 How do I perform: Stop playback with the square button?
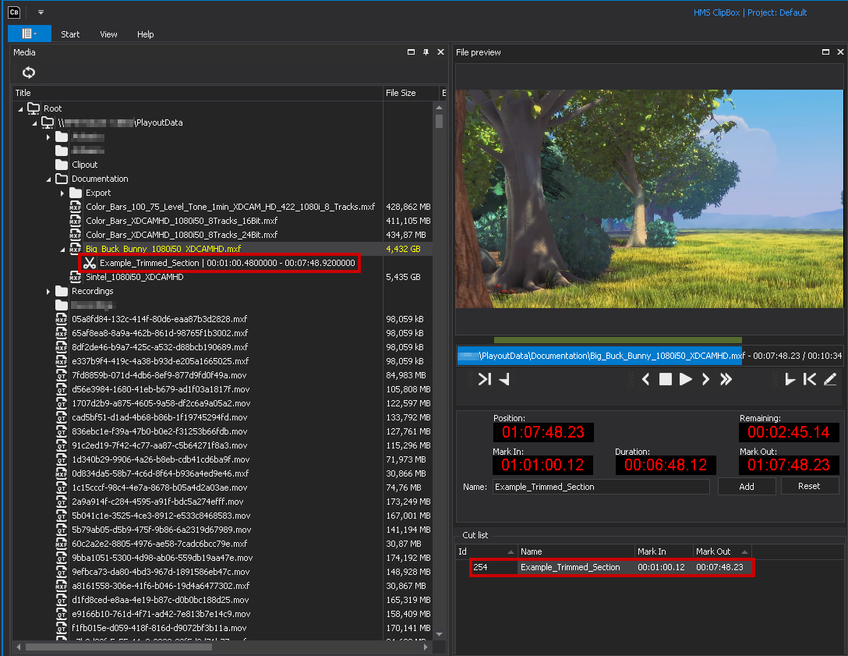(x=666, y=379)
